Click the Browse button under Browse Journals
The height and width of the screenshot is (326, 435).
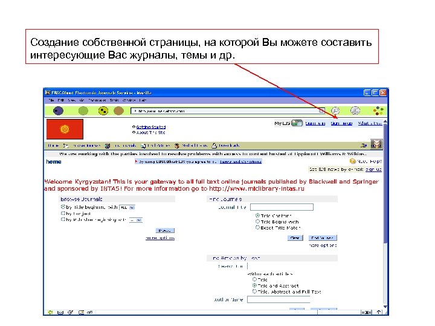pos(165,231)
